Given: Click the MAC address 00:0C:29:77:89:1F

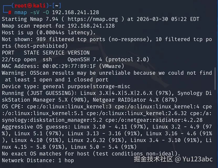Looking at the screenshot, I should point(69,66).
